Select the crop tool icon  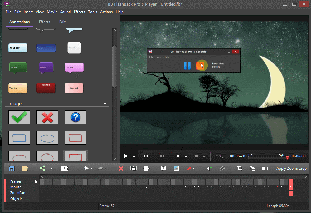[x=240, y=168]
